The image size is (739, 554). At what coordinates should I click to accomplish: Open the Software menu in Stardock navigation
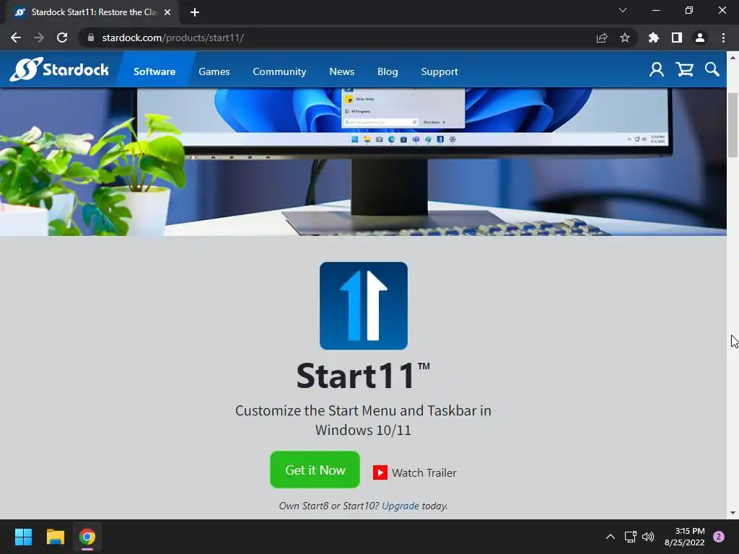154,71
